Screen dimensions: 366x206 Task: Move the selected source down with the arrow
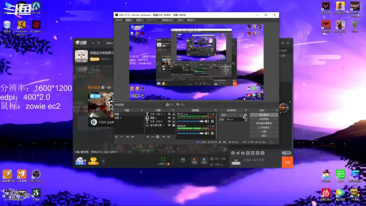pos(168,136)
